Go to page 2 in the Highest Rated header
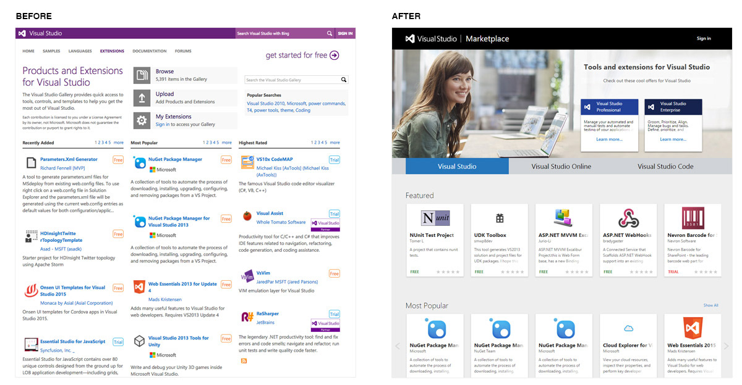The image size is (742, 385). click(x=316, y=143)
